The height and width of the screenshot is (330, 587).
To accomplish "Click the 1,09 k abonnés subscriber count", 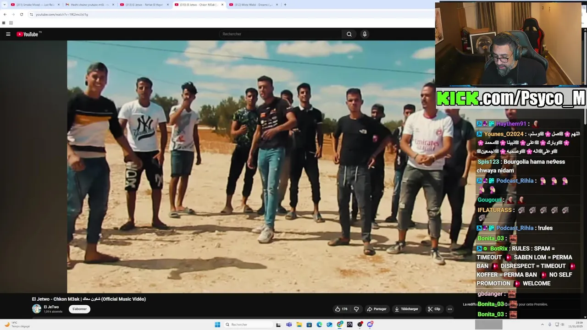I will click(53, 312).
